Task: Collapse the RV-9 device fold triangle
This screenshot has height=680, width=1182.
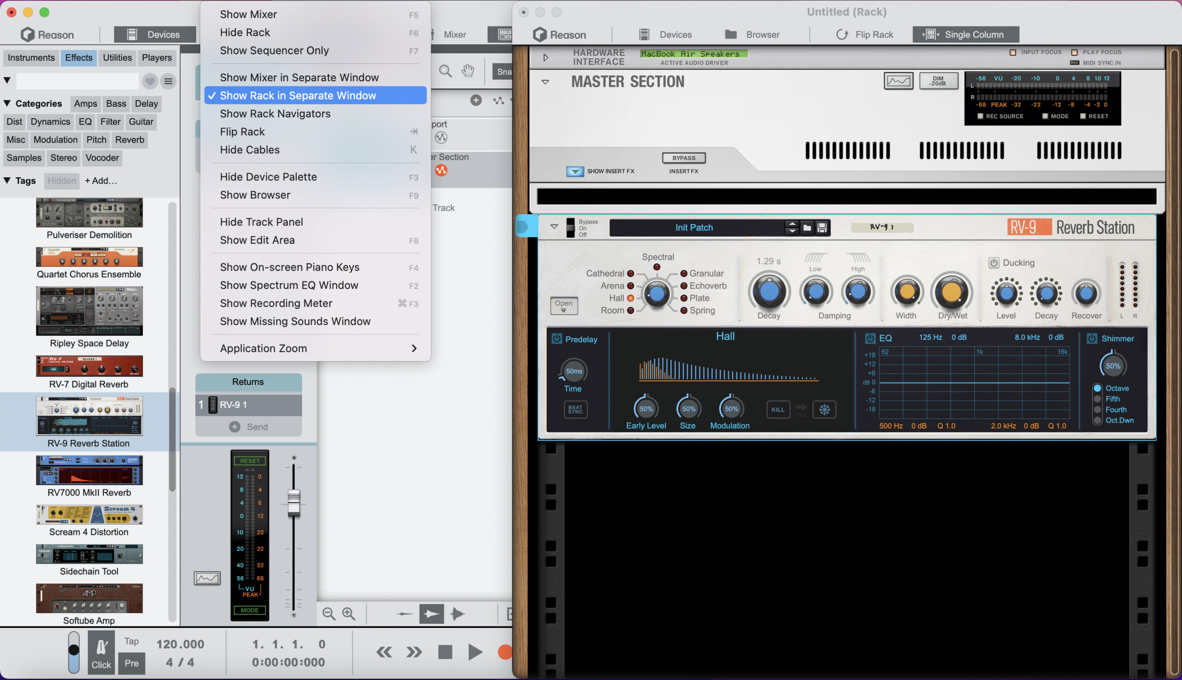Action: click(x=554, y=227)
